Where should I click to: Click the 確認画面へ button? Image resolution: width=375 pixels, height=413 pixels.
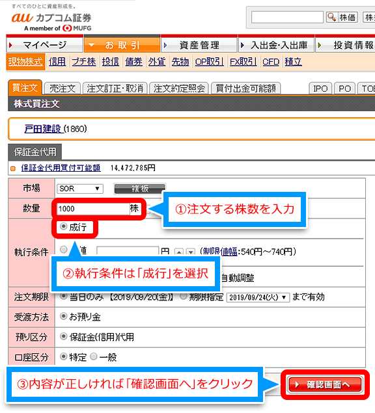[325, 384]
